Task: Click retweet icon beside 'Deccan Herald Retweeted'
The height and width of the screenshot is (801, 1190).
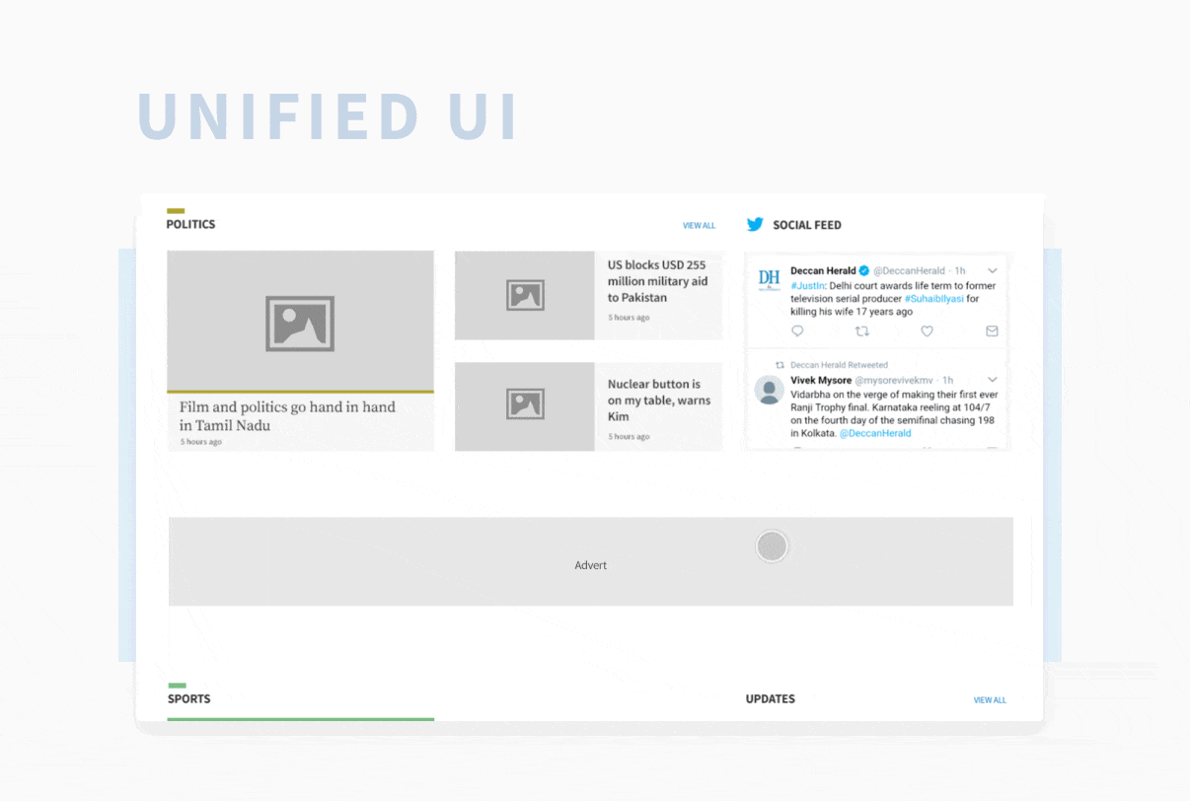Action: pyautogui.click(x=780, y=365)
